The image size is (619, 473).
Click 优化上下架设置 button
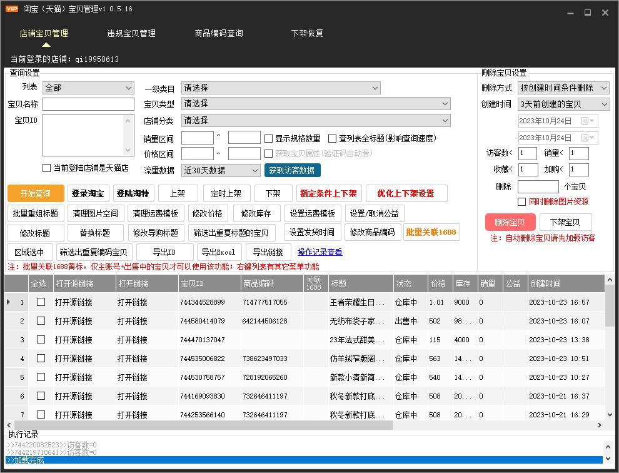coord(406,193)
